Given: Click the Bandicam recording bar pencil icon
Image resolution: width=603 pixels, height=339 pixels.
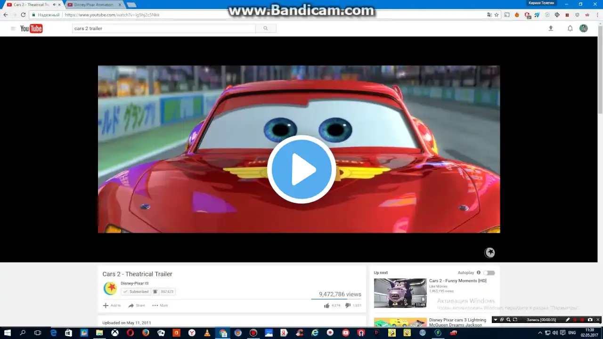Looking at the screenshot, I should [x=568, y=320].
